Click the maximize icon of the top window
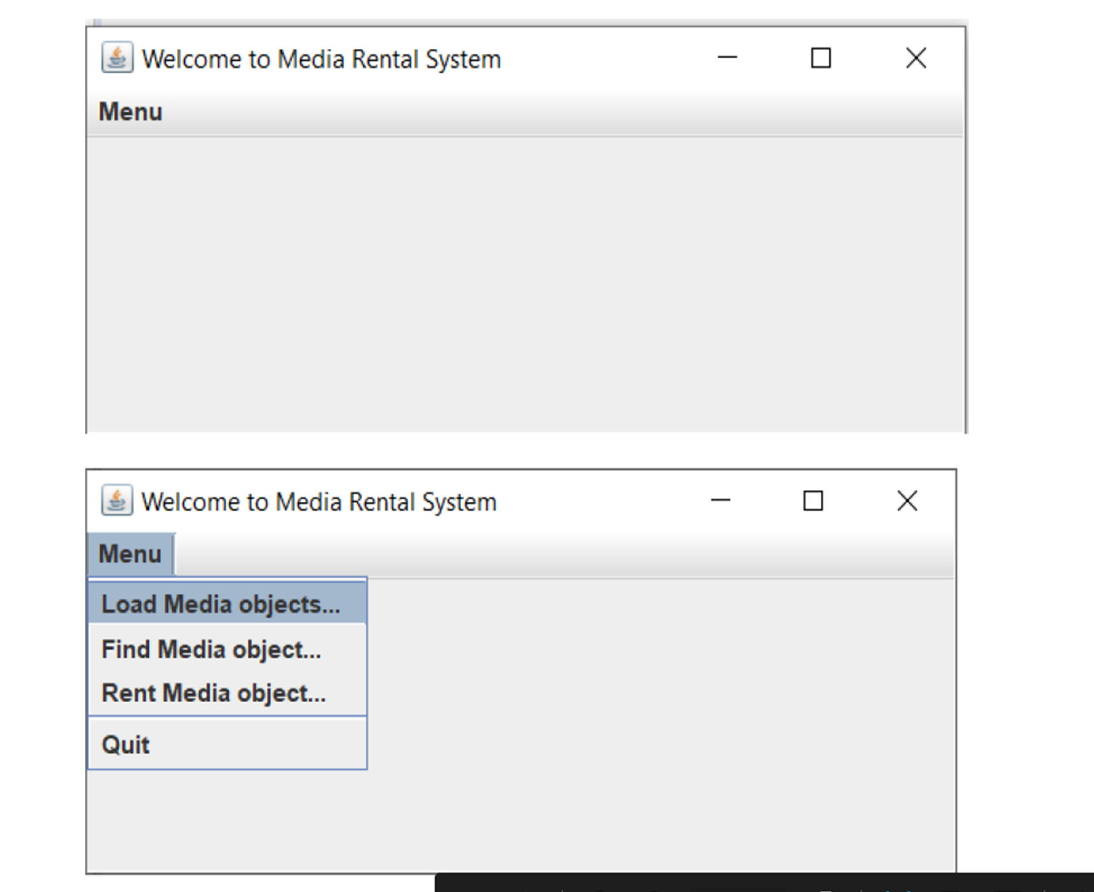The image size is (1094, 892). coord(821,58)
